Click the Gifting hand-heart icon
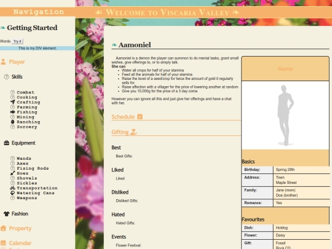This screenshot has height=249, width=332. [133, 132]
